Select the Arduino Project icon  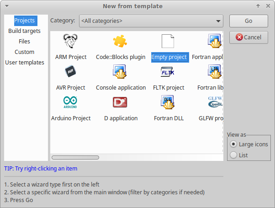click(70, 103)
